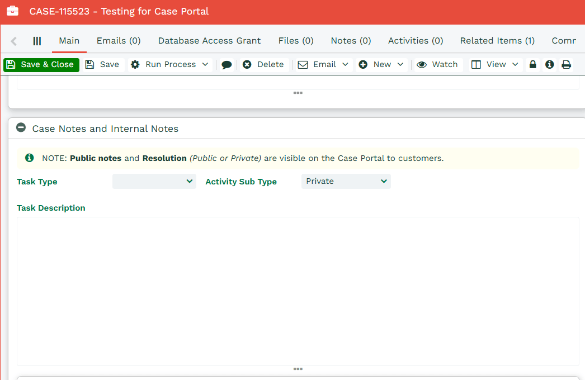585x380 pixels.
Task: Expand the Run Process menu
Action: [170, 64]
